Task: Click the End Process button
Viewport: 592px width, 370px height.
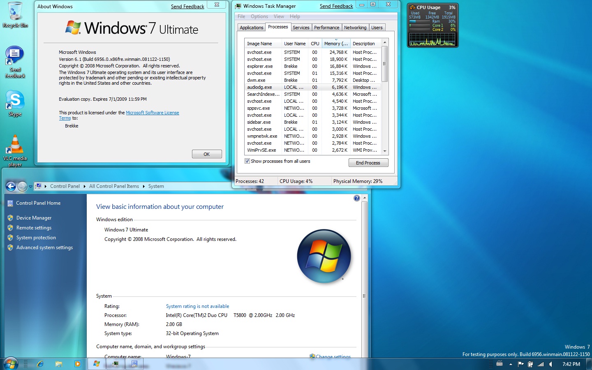Action: coord(368,163)
